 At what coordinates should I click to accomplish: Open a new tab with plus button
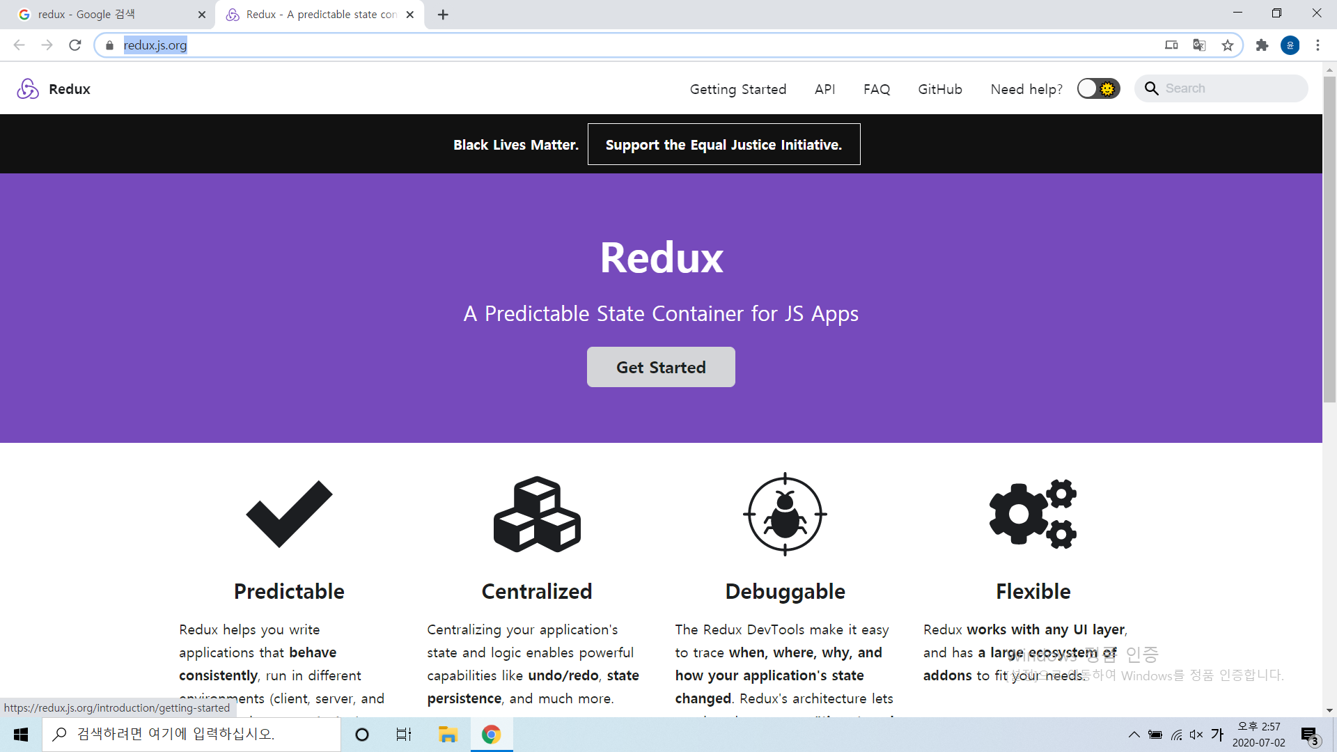pyautogui.click(x=443, y=15)
